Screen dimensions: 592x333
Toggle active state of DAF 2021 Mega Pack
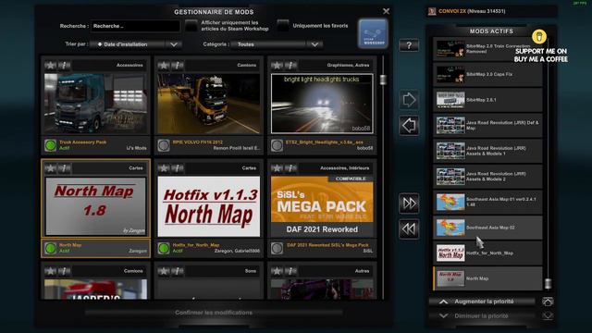(x=277, y=249)
